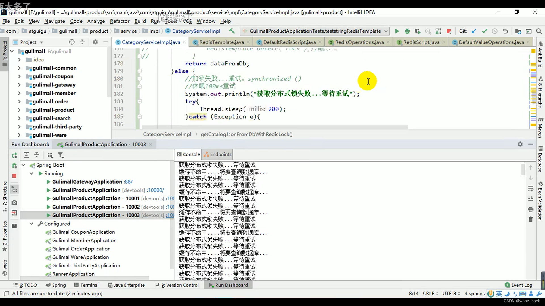Screen dimensions: 545x306
Task: Click the UTF-8 encoding in status bar
Action: [451, 294]
